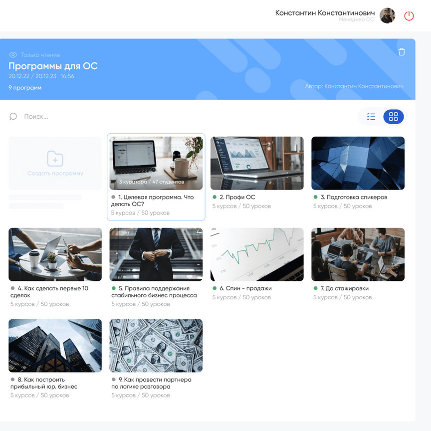Open thumbnail of 9. Как провести партнера
431x431 pixels.
[x=156, y=346]
